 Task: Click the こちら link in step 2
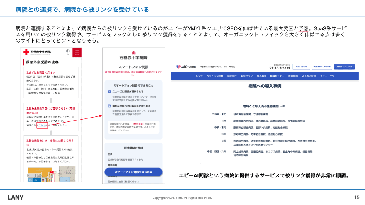click(x=42, y=125)
